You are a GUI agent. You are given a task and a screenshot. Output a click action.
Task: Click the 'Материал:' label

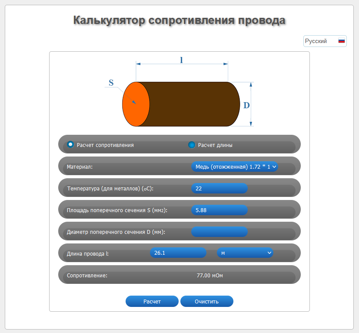(x=80, y=167)
